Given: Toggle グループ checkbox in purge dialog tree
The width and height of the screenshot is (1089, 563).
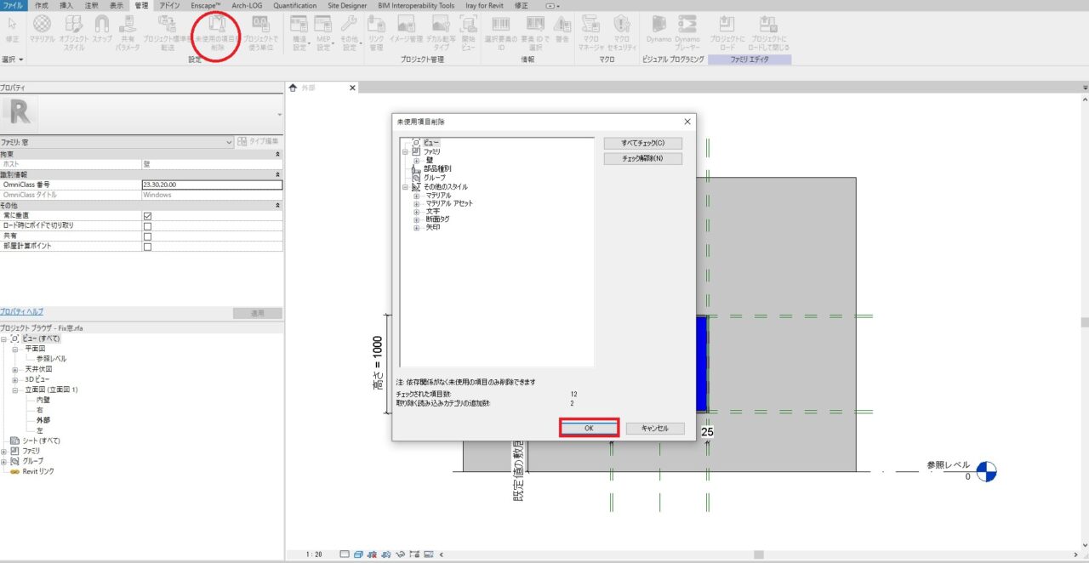Looking at the screenshot, I should coord(416,178).
